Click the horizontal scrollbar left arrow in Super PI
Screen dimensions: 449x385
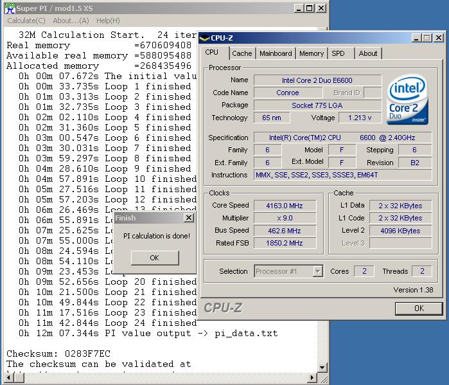(8, 378)
